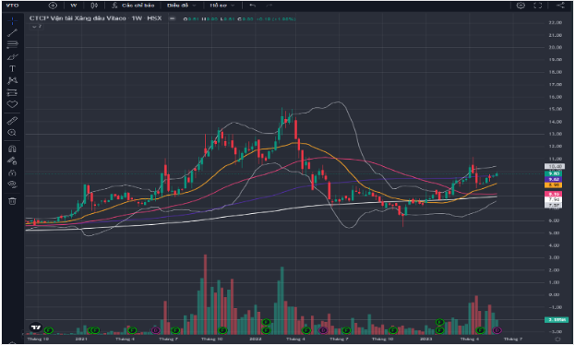575x345 pixels.
Task: Click the trash remove drawings icon
Action: tap(13, 201)
